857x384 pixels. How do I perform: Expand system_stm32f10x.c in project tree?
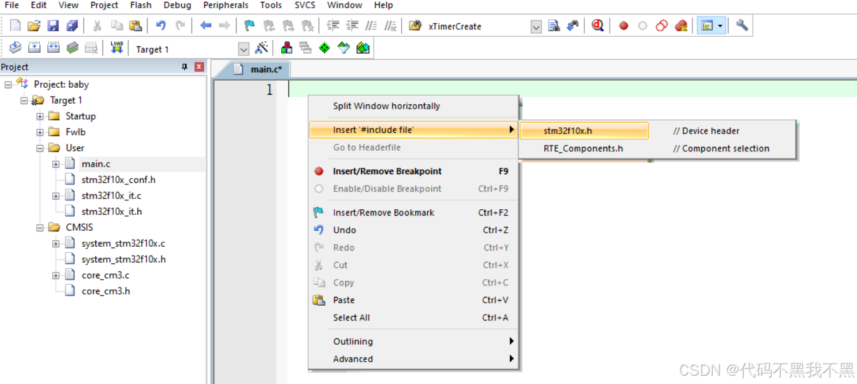pos(56,243)
